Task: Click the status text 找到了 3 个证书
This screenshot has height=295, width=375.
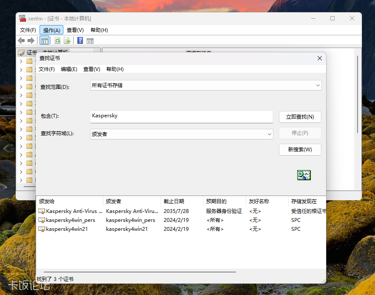Action: tap(55, 279)
